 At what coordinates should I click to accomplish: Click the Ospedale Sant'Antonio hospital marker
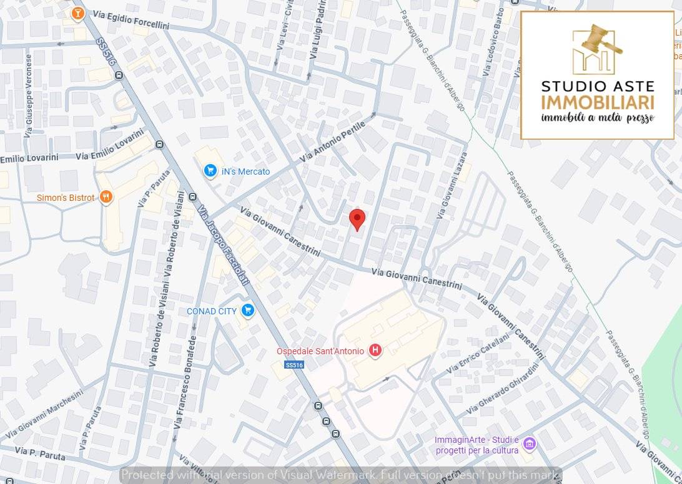click(375, 349)
